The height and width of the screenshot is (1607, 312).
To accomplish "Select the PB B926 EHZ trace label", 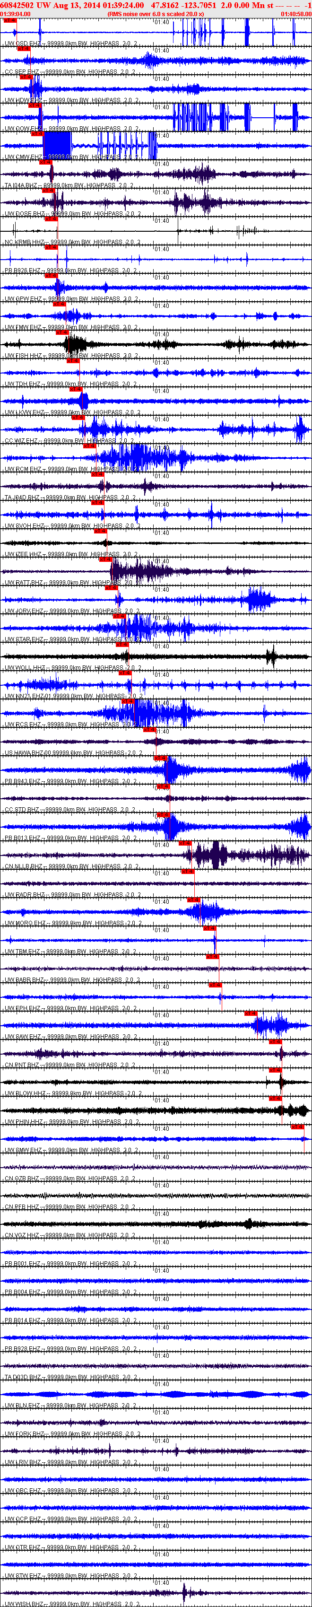I will coord(70,271).
